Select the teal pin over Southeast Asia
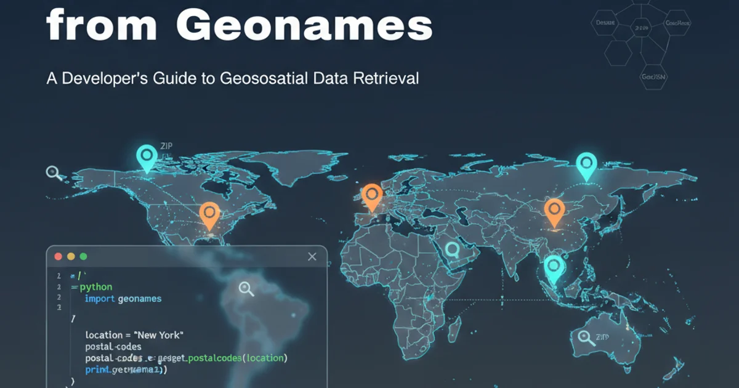The width and height of the screenshot is (739, 388). click(x=554, y=267)
